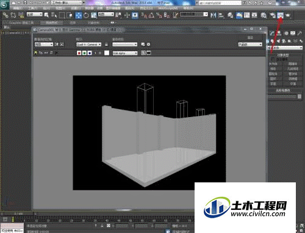
Task: Enable the AutoGrid checkbox under Object Type
Action: 273,59
